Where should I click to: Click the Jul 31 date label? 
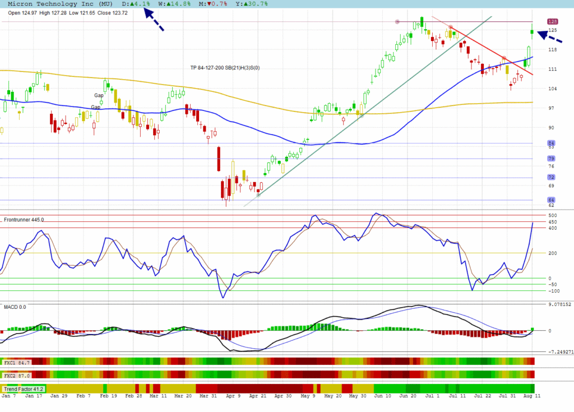(x=507, y=396)
